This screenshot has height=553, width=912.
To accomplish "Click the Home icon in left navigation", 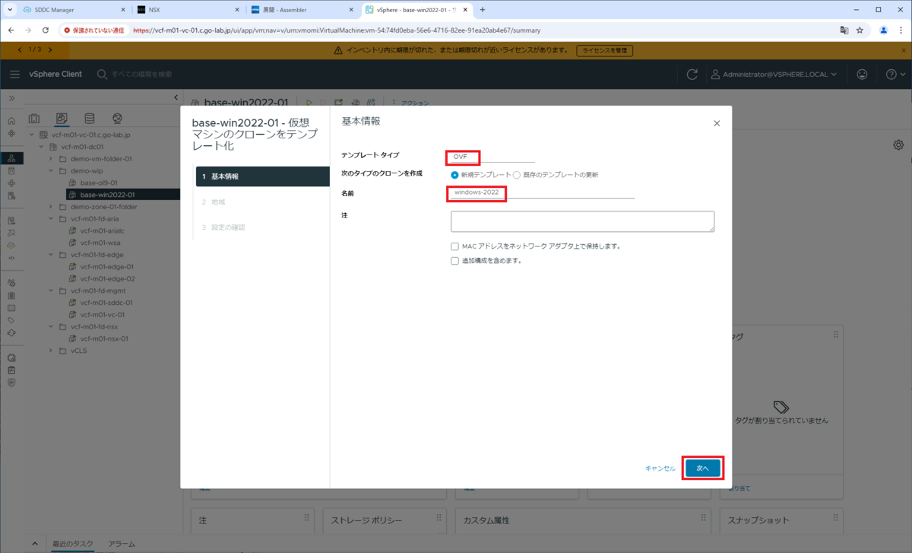I will point(11,121).
